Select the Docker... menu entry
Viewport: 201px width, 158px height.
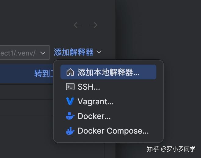coord(108,116)
